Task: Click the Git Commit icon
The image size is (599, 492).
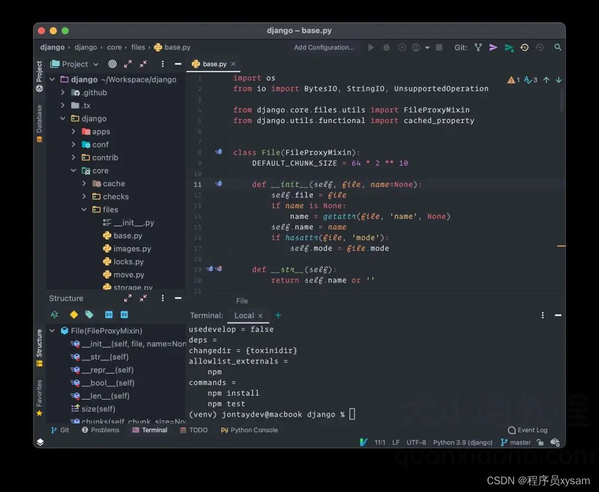Action: 493,47
